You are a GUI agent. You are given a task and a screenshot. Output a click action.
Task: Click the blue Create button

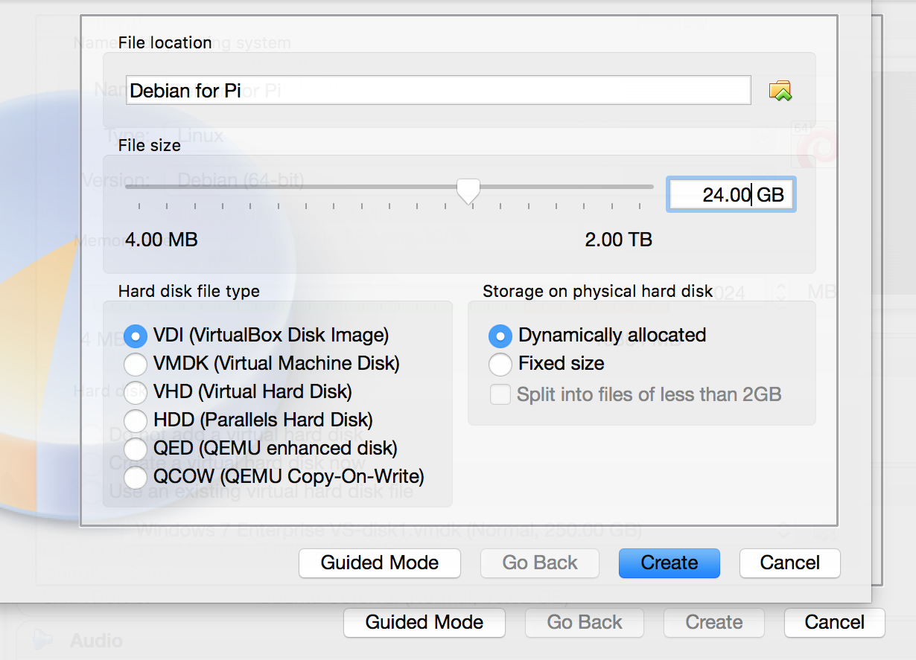(669, 563)
